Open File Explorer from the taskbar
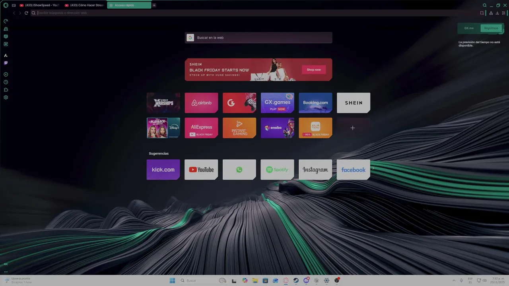The width and height of the screenshot is (509, 286). click(255, 280)
